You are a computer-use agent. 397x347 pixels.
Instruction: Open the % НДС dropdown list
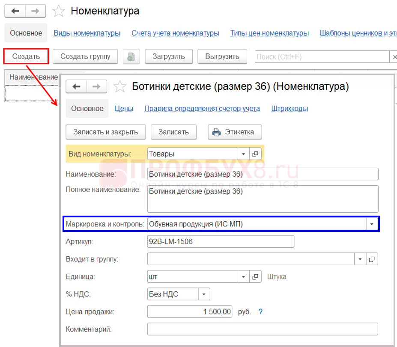[204, 294]
